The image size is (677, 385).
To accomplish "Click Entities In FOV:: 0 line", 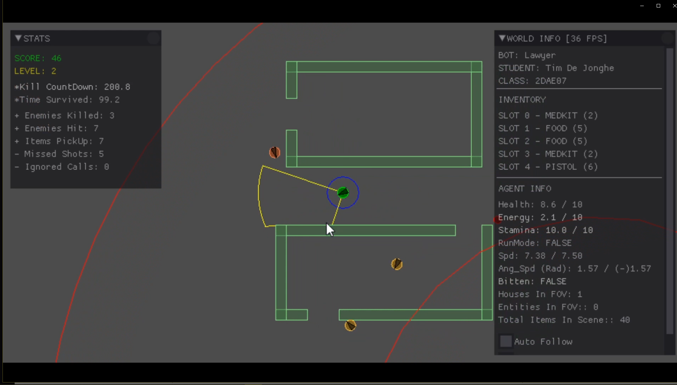I will pyautogui.click(x=548, y=307).
